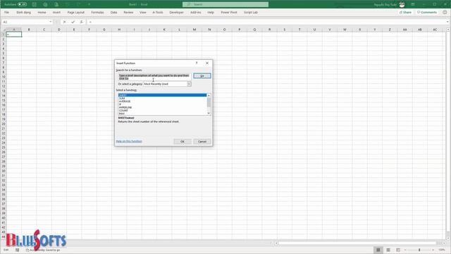Image resolution: width=451 pixels, height=254 pixels.
Task: Open the Formulas tab
Action: (97, 13)
